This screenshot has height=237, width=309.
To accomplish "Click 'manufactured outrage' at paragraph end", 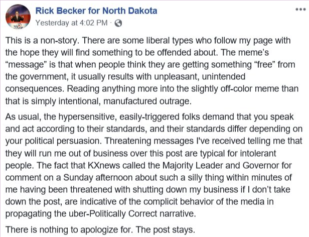I will pyautogui.click(x=147, y=101).
